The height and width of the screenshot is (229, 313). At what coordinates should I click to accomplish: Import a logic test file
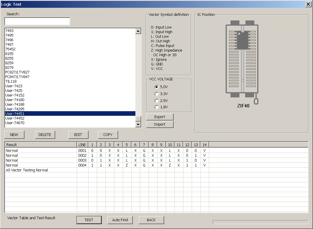(160, 124)
